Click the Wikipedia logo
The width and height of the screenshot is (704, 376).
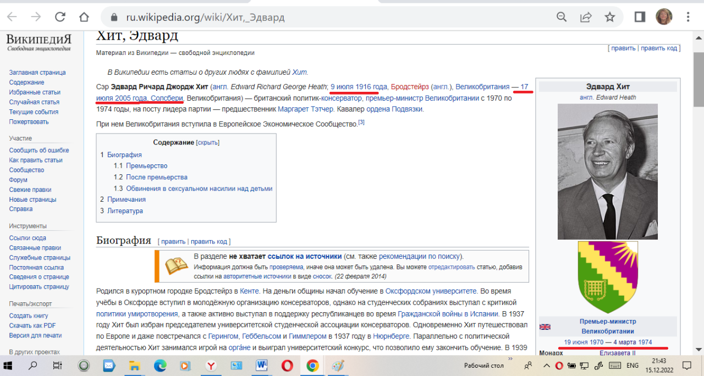pos(38,42)
